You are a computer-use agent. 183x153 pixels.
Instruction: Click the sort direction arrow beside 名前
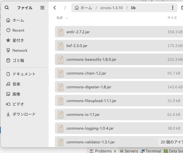67,18
